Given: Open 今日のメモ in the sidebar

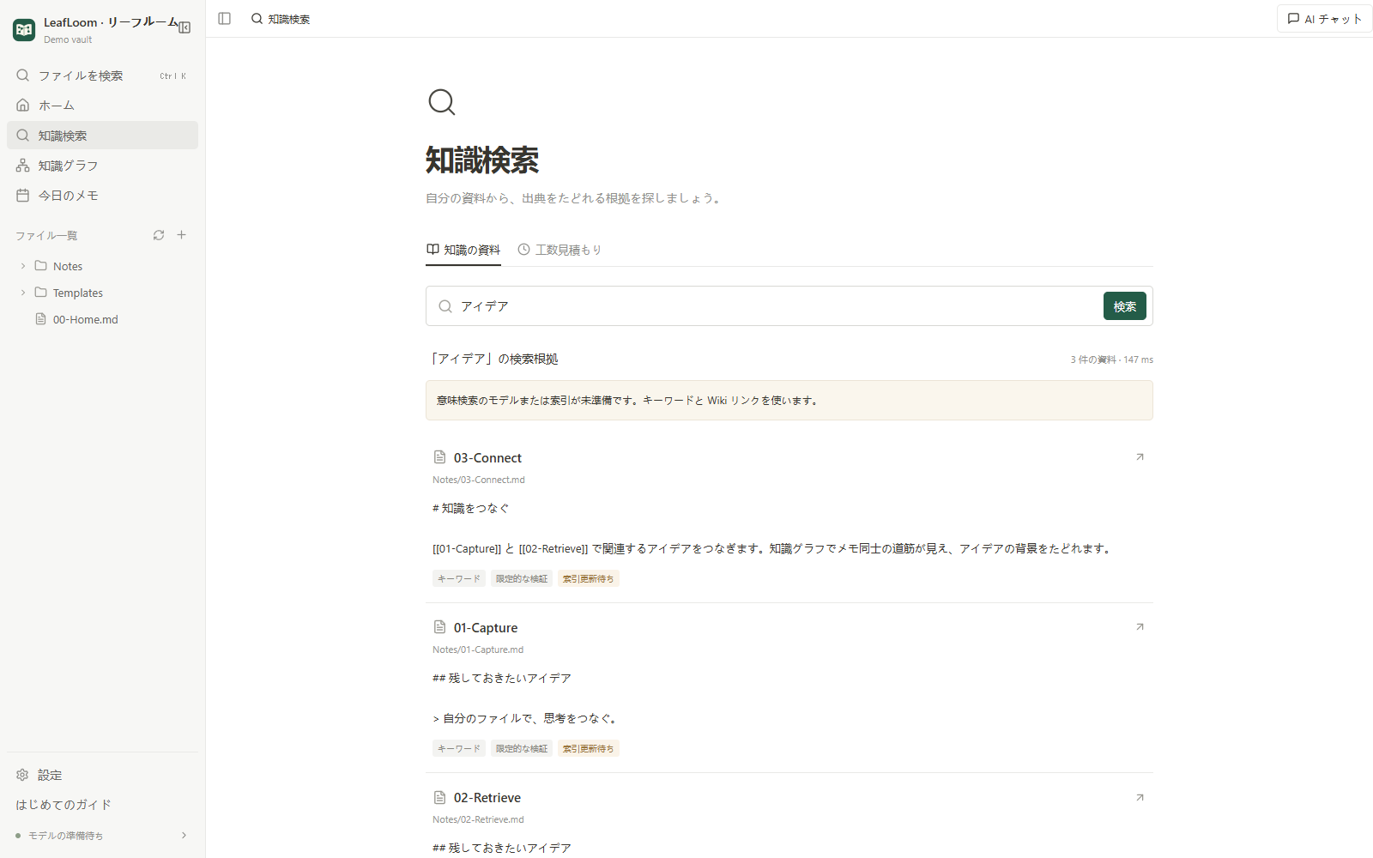Looking at the screenshot, I should (x=102, y=196).
